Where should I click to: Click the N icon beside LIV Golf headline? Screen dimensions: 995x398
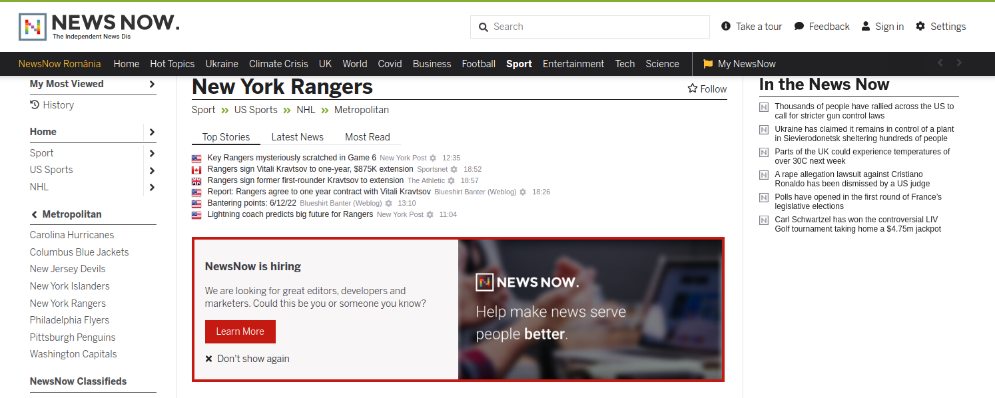(764, 220)
